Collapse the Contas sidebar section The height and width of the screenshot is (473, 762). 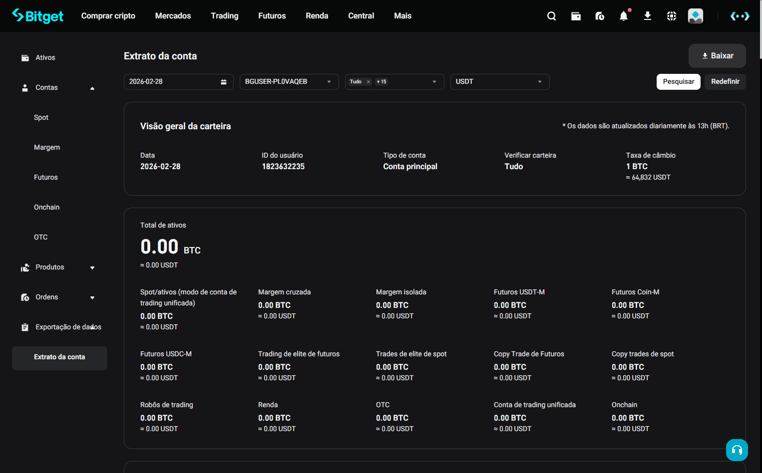(x=92, y=88)
